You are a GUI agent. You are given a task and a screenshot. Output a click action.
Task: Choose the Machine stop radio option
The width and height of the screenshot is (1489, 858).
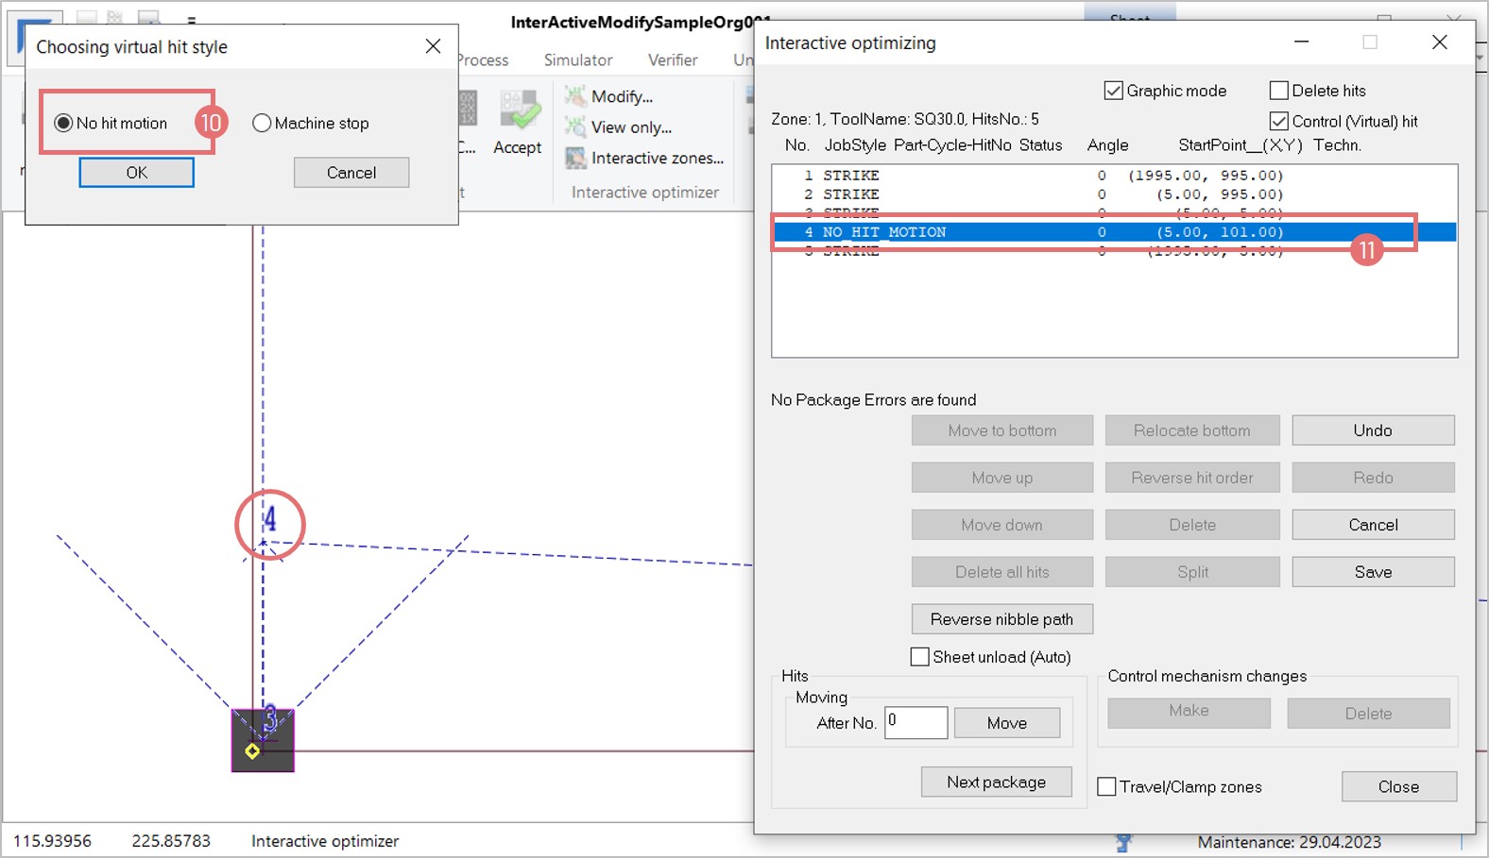(263, 124)
